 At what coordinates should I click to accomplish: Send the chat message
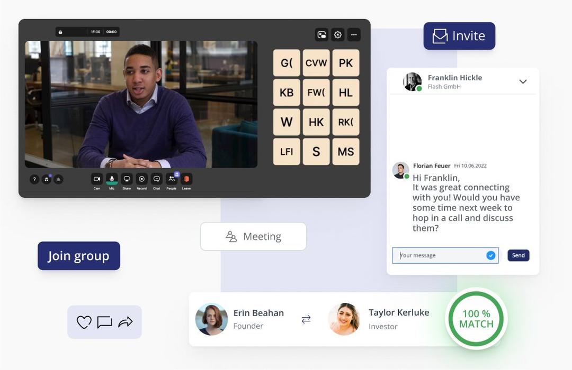(518, 255)
